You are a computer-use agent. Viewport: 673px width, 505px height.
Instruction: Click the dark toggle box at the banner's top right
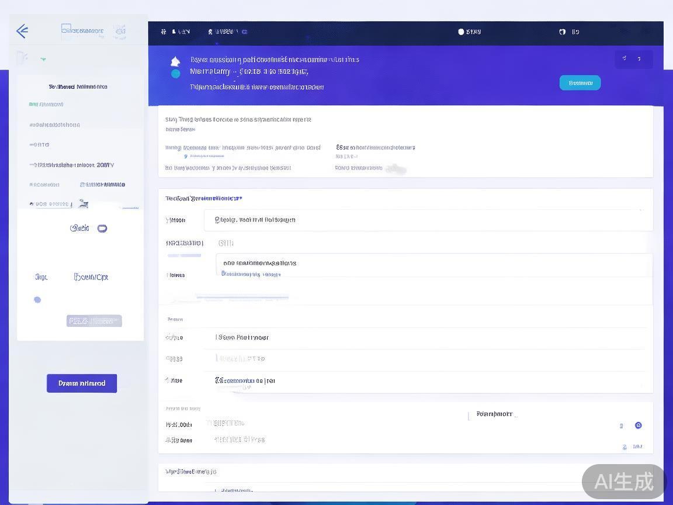[x=633, y=59]
